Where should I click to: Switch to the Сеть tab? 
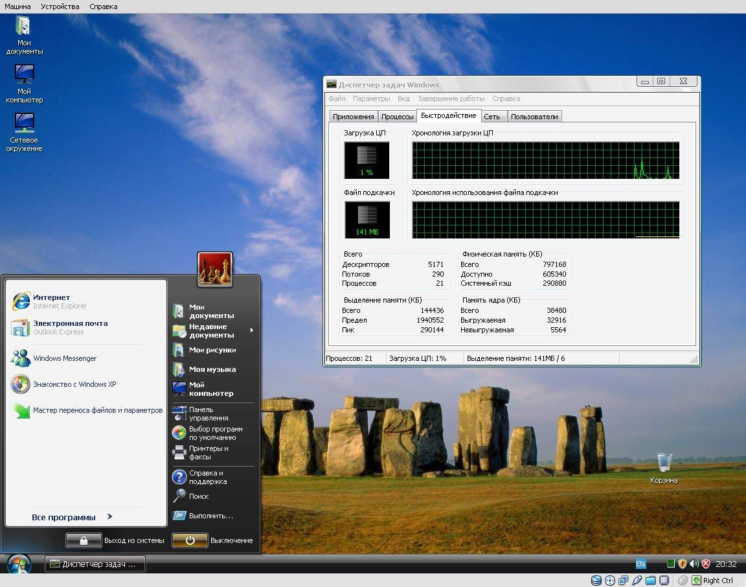click(492, 117)
